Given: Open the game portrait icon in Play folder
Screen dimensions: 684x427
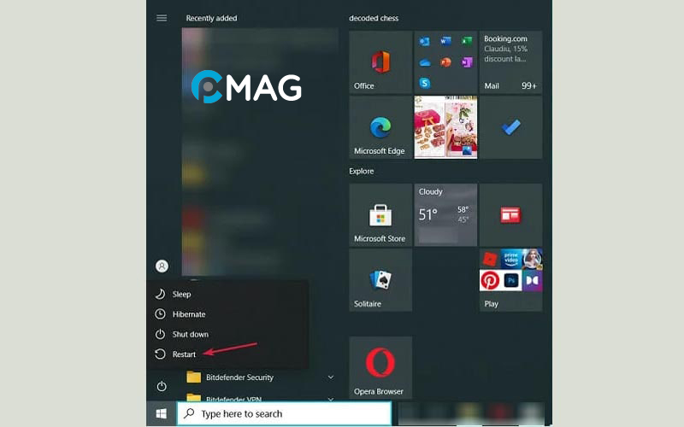Looking at the screenshot, I should pos(532,260).
